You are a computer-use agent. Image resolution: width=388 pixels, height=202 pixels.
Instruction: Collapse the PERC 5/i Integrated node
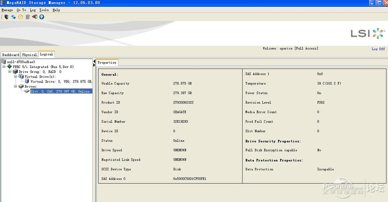4,66
